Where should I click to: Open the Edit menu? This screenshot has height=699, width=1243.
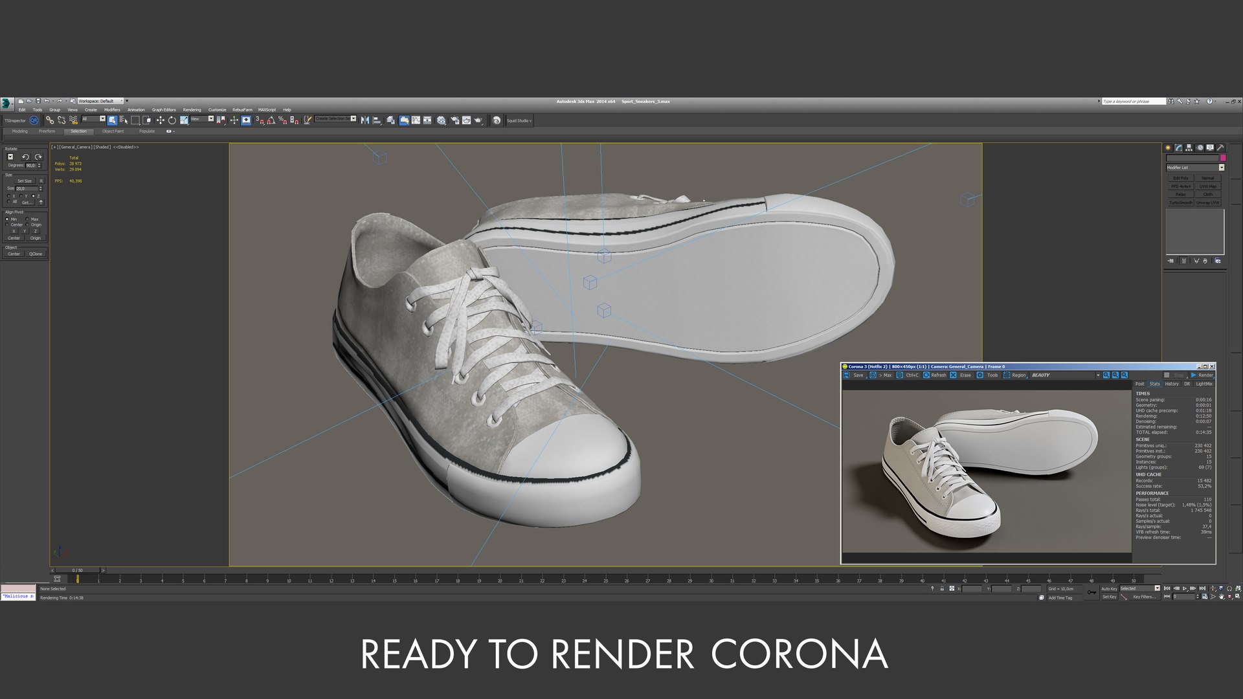pos(21,109)
